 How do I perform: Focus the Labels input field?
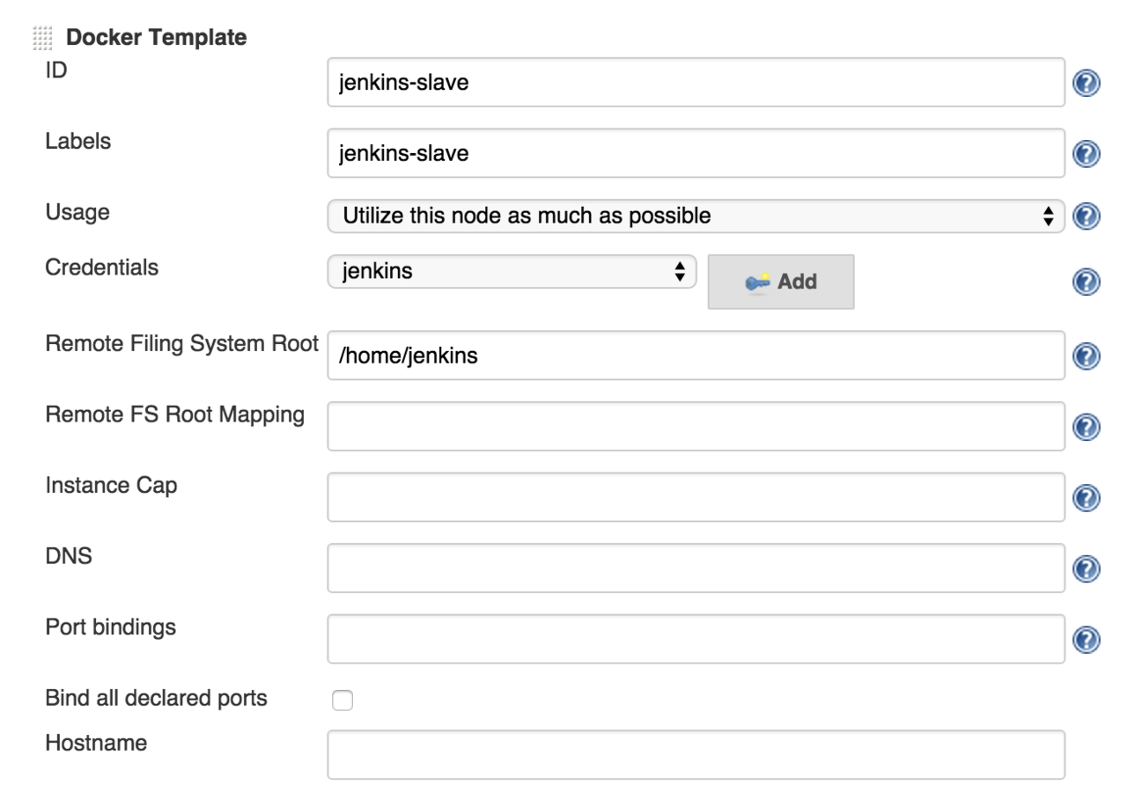click(696, 154)
